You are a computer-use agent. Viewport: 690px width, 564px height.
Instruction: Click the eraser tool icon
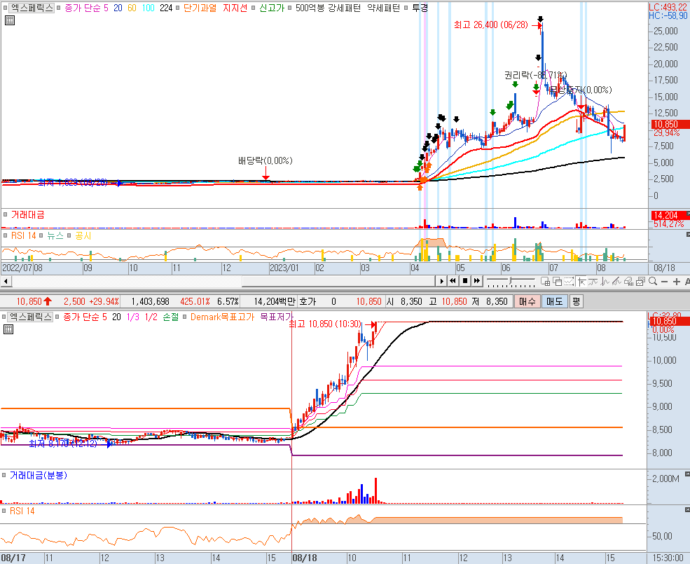pyautogui.click(x=628, y=282)
